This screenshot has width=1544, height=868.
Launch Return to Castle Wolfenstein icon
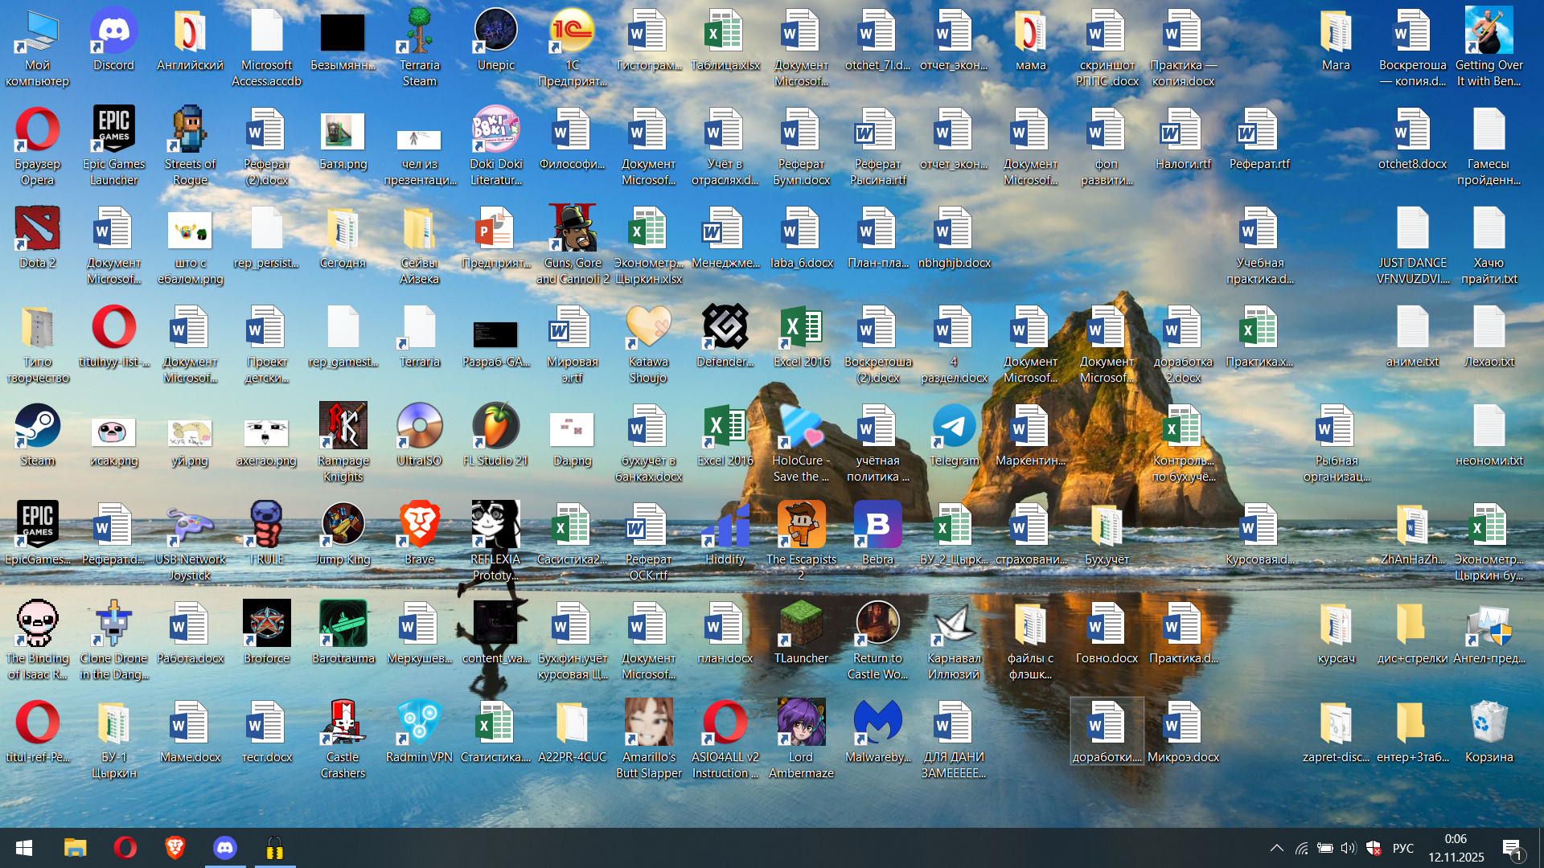[x=878, y=641]
